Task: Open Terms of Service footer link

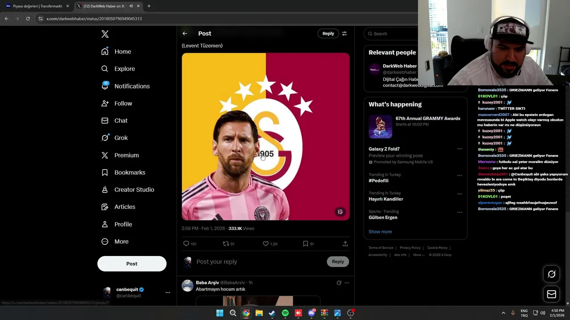Action: (381, 248)
